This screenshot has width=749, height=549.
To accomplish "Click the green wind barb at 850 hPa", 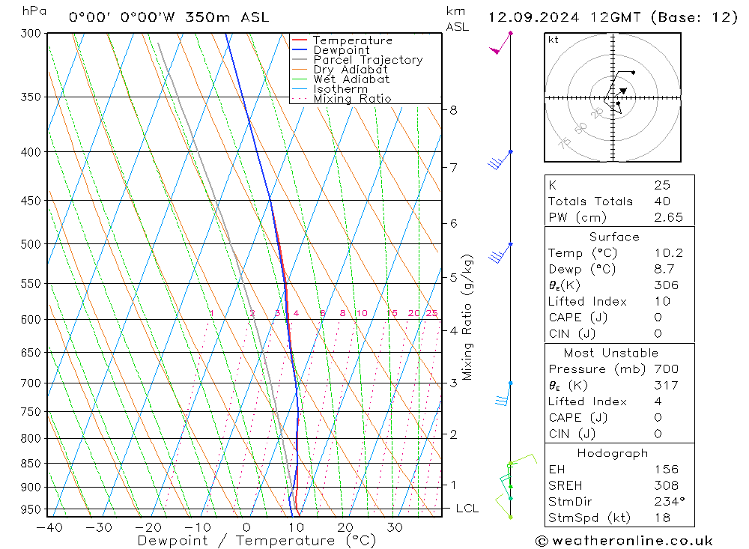I will pos(522,459).
